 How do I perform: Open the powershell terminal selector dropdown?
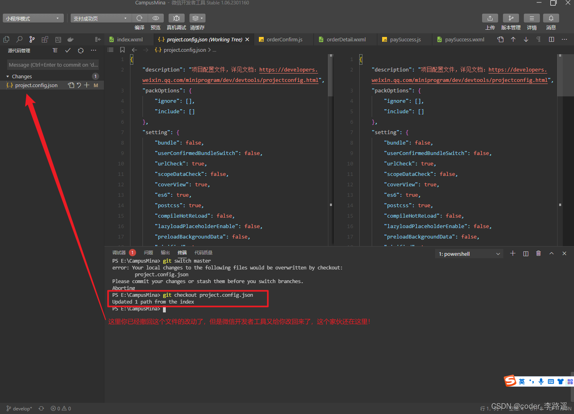[x=469, y=254]
